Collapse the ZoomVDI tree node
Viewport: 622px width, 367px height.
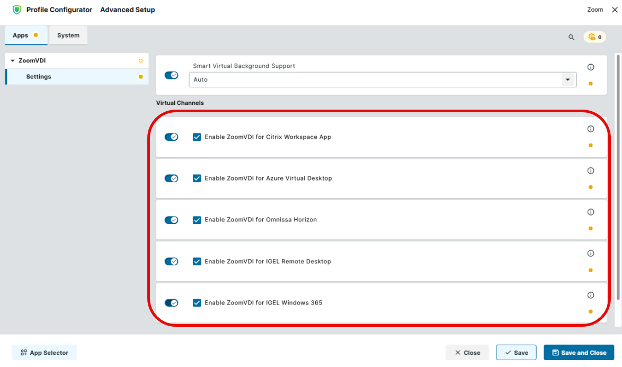point(13,61)
